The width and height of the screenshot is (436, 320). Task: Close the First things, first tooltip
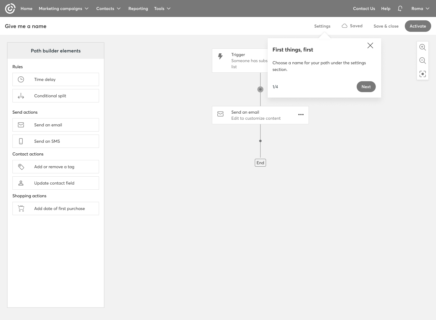pos(370,45)
